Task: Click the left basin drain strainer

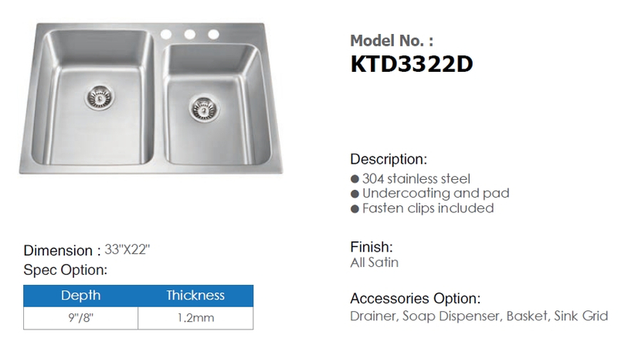Action: point(100,96)
